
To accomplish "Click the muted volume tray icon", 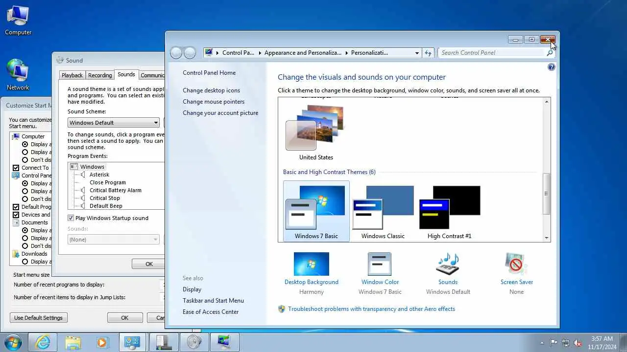I will 578,343.
